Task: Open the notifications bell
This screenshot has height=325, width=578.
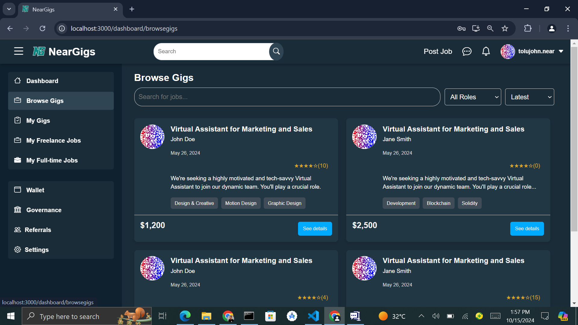Action: pyautogui.click(x=486, y=51)
